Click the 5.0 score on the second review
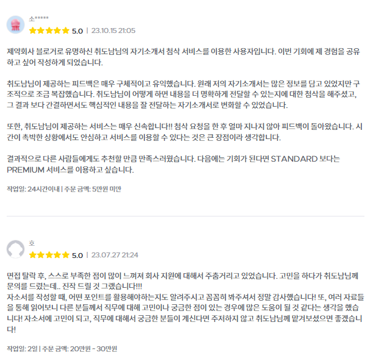 point(77,256)
